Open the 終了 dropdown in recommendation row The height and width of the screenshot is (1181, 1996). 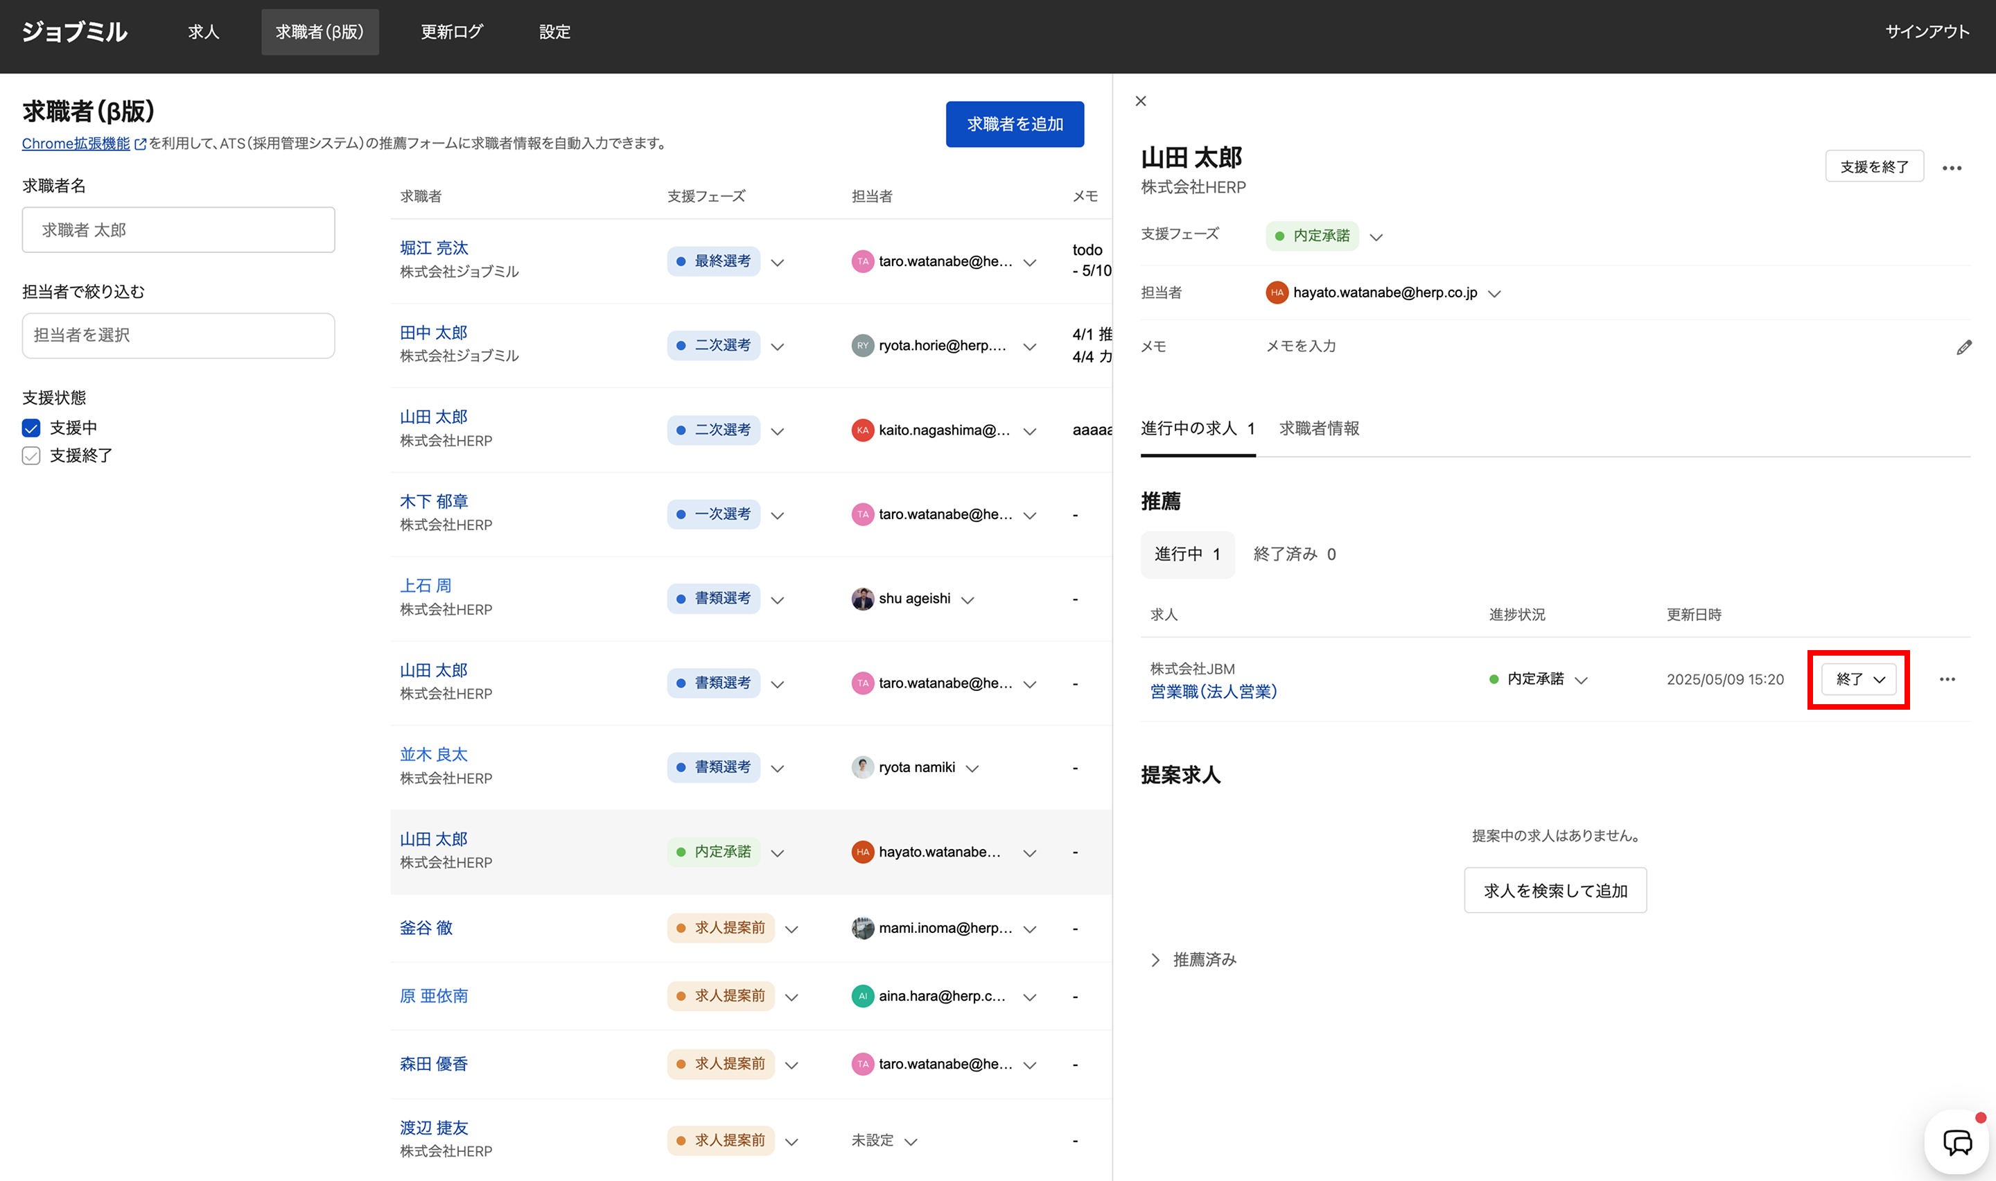click(x=1859, y=680)
